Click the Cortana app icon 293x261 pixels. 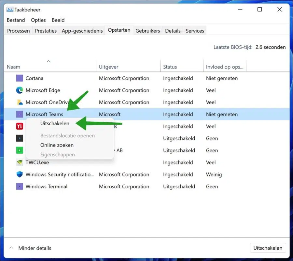20,78
